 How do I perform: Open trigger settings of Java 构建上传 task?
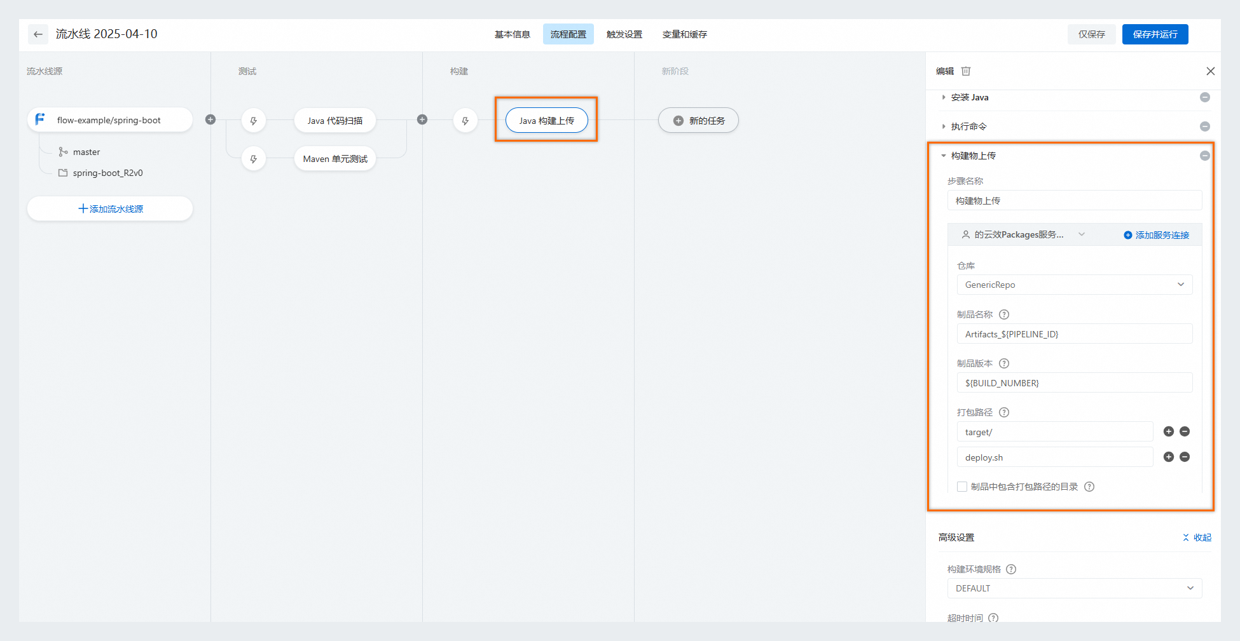pos(465,121)
